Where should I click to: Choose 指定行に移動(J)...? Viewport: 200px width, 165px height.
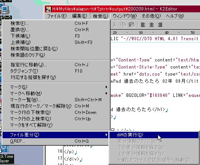(56, 65)
